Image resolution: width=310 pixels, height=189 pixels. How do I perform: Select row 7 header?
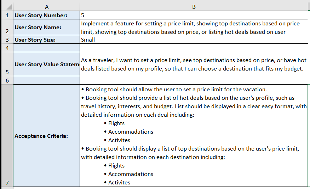(7, 136)
